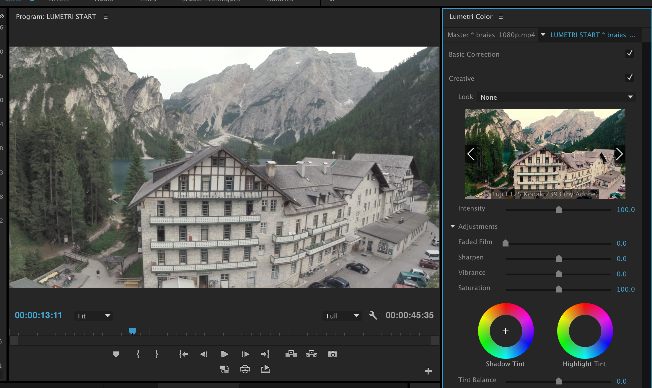Open the Fit zoom level dropdown

click(94, 316)
